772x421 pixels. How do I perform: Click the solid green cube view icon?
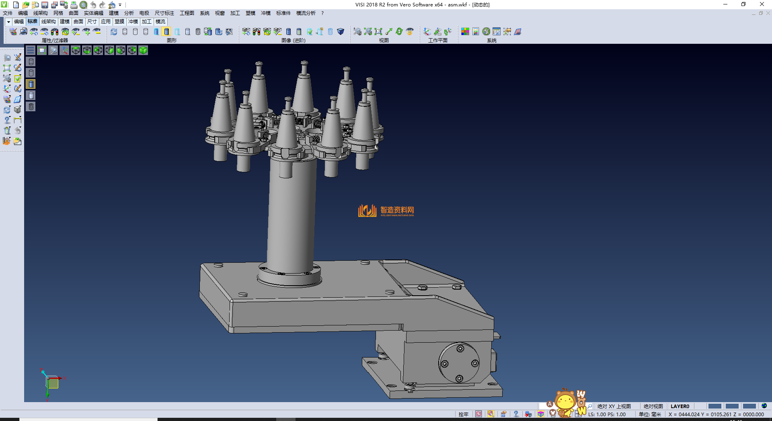click(x=143, y=50)
